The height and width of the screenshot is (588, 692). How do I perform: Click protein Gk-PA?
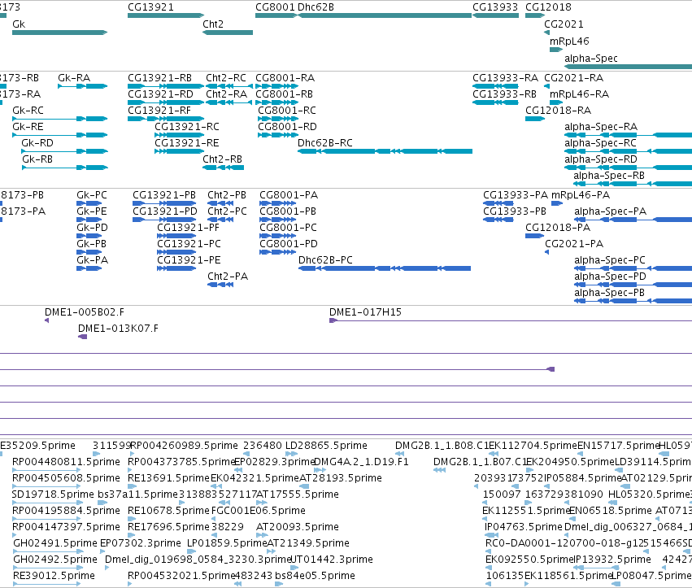(89, 269)
